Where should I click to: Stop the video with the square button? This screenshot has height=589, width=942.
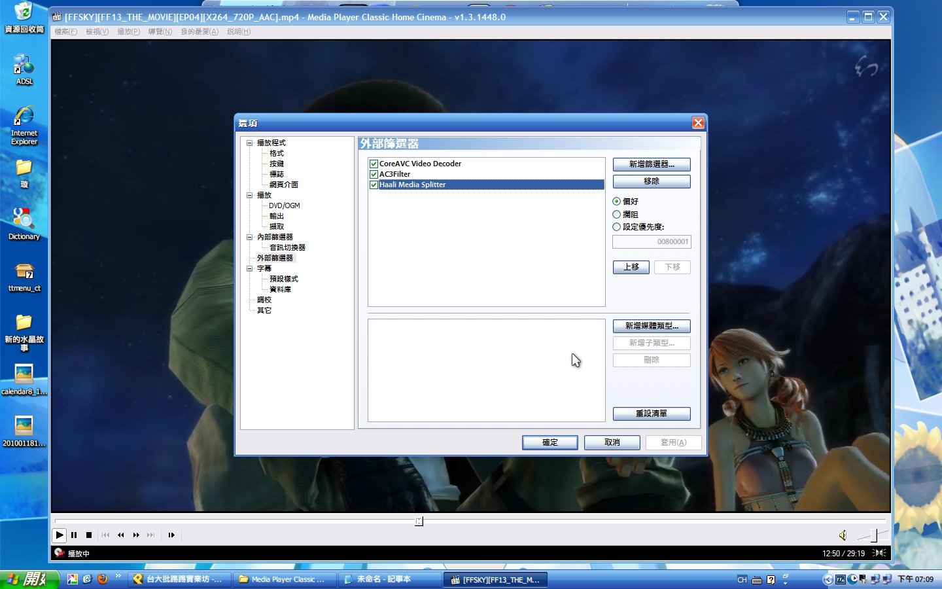[89, 535]
